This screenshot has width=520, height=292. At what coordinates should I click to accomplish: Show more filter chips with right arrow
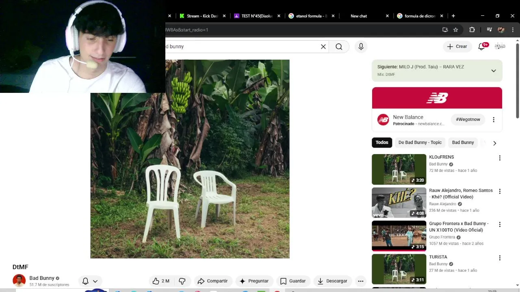tap(494, 143)
